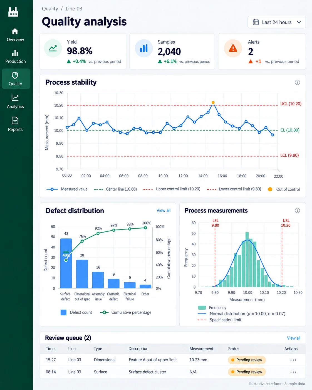Screen dimensions: 312x390
Task: Click the Dimensional out of spec bar
Action: [82, 274]
